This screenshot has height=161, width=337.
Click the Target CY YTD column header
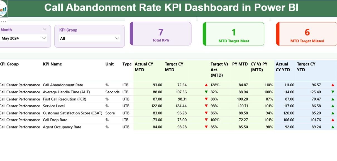coord(306,67)
